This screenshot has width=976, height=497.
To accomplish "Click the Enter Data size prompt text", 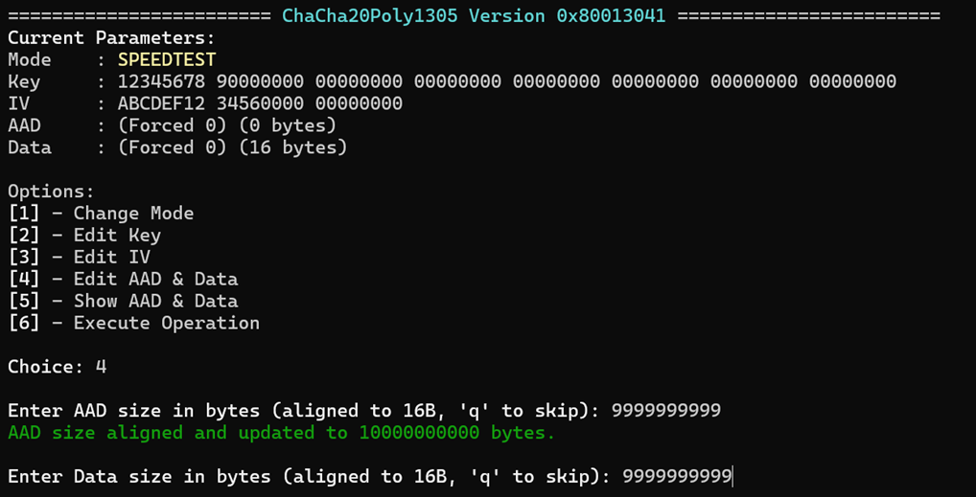I will pos(310,477).
